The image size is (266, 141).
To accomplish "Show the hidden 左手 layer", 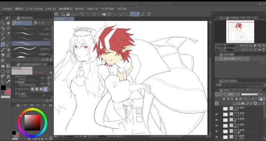I will coord(216,109).
